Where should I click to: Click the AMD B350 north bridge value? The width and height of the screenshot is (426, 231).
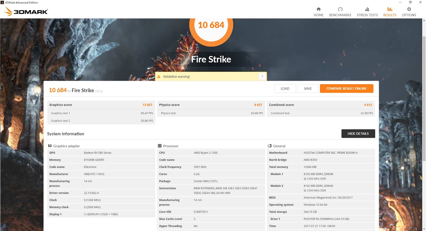[x=310, y=160]
